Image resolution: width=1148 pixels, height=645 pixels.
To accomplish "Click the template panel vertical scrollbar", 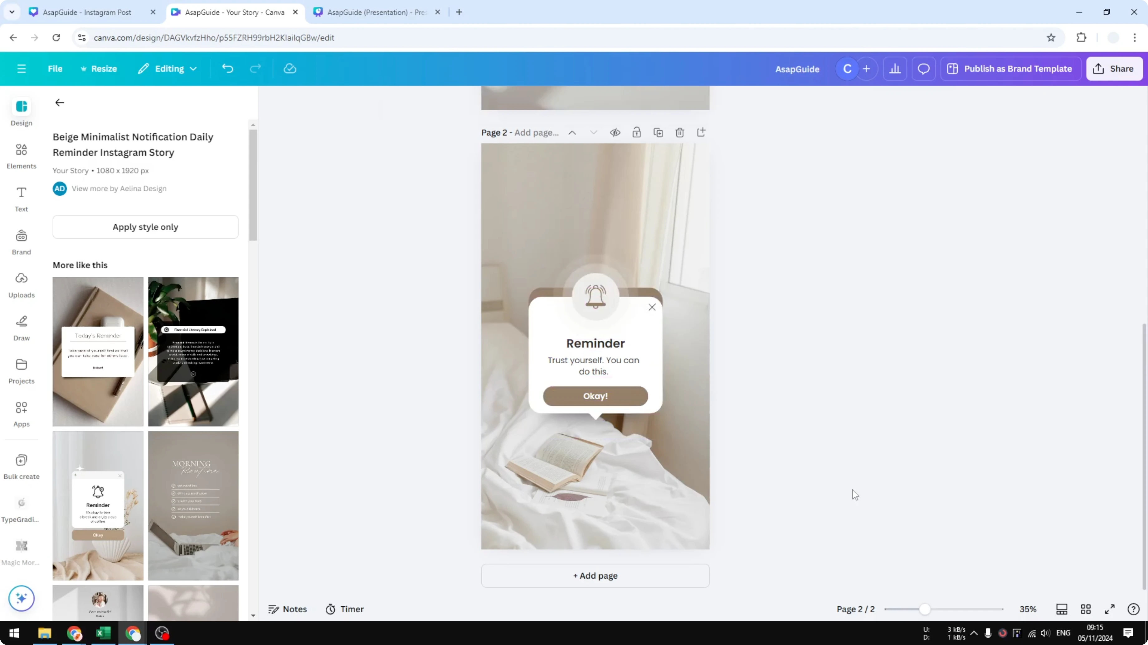I will 253,185.
